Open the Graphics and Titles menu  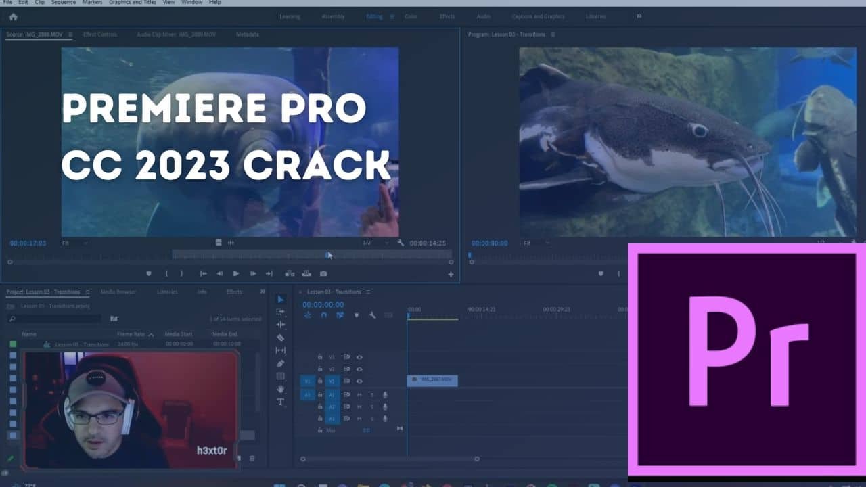click(132, 3)
